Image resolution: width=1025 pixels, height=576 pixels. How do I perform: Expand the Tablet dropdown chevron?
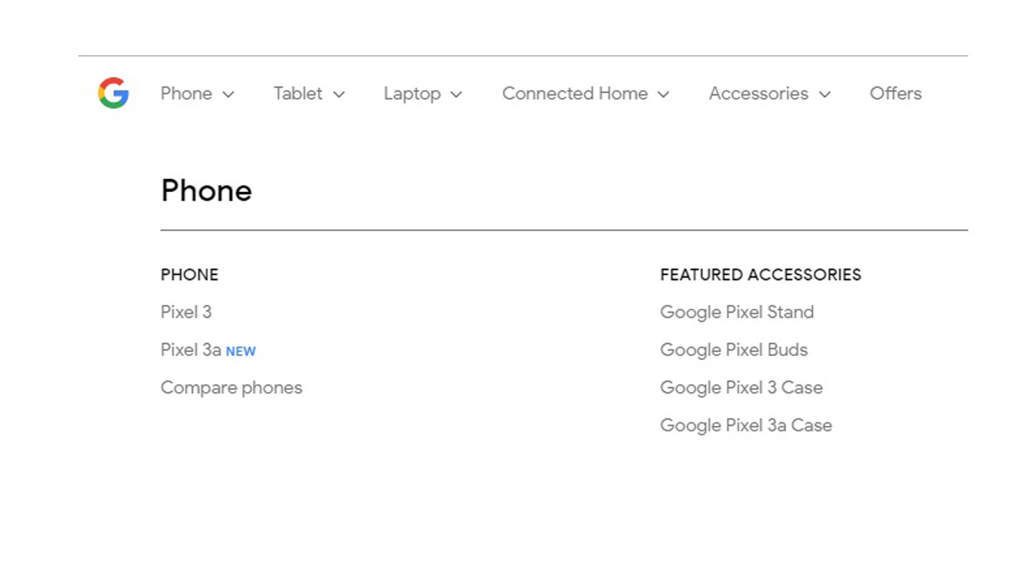point(339,94)
